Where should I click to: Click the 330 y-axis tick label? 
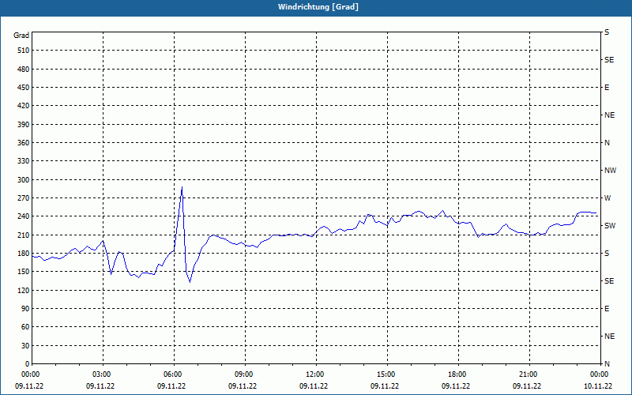(x=24, y=161)
